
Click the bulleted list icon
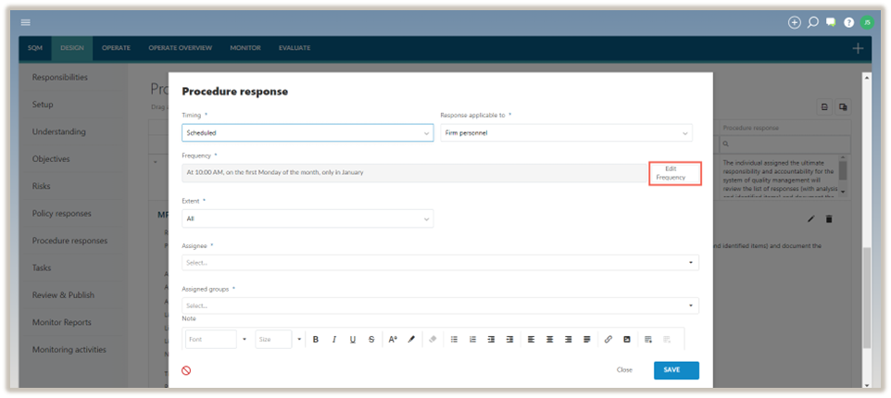[x=454, y=340]
